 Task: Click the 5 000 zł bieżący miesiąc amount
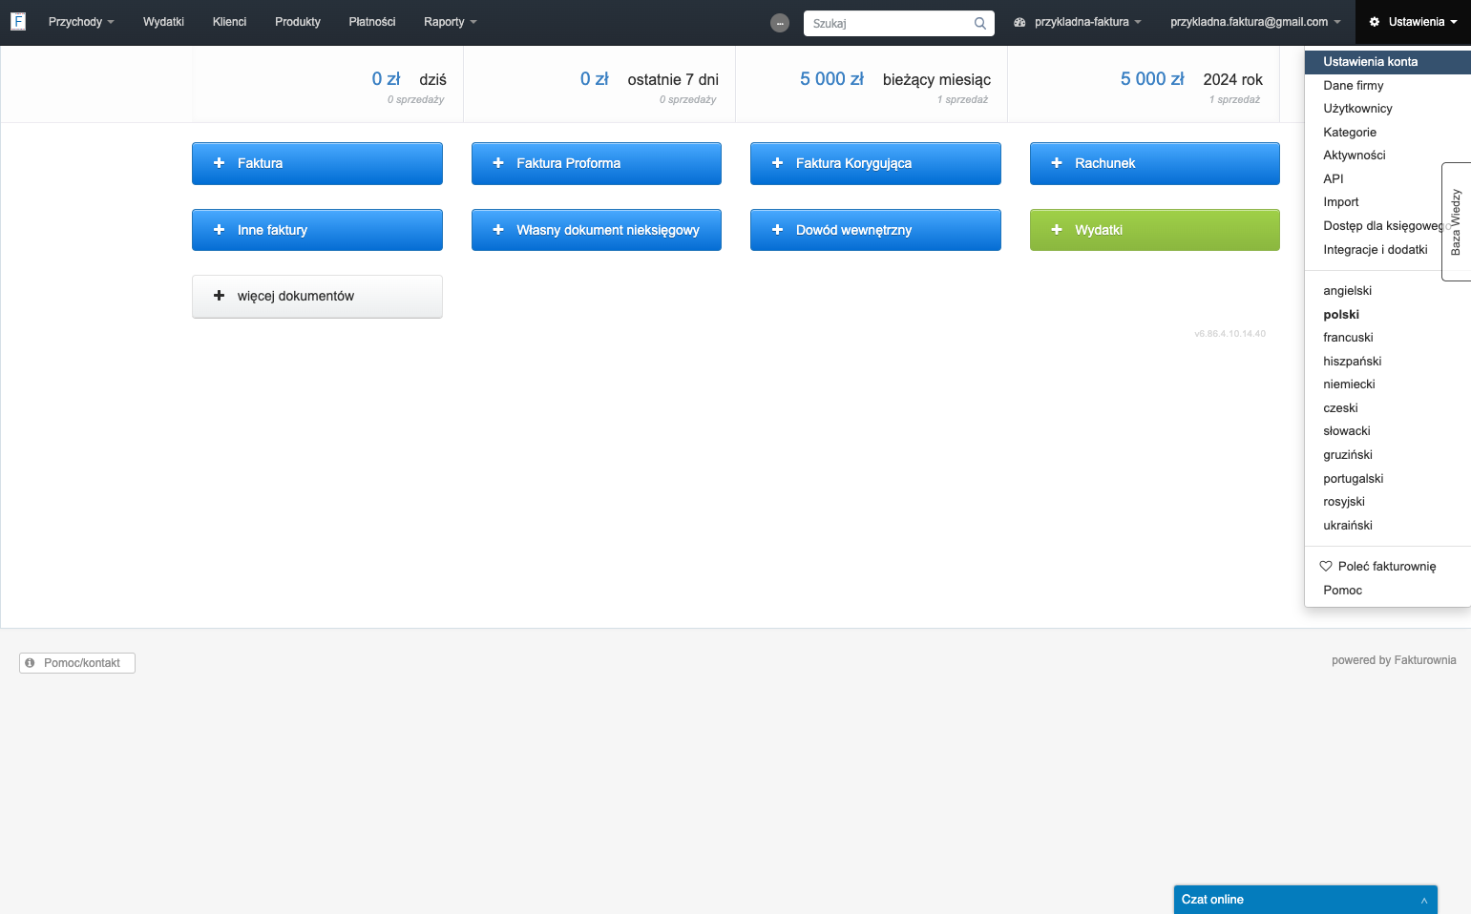[x=831, y=79]
